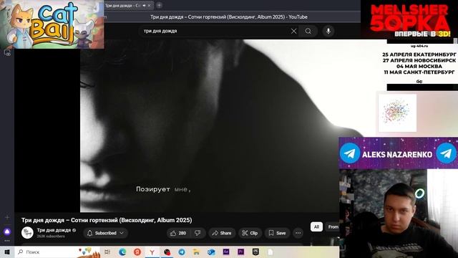
Task: Click the video title Сотни гортензий
Action: click(107, 220)
